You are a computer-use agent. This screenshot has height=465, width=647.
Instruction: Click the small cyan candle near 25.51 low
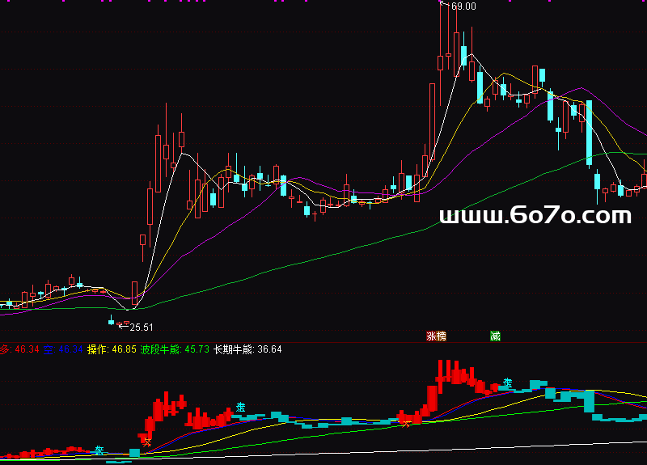click(x=112, y=321)
